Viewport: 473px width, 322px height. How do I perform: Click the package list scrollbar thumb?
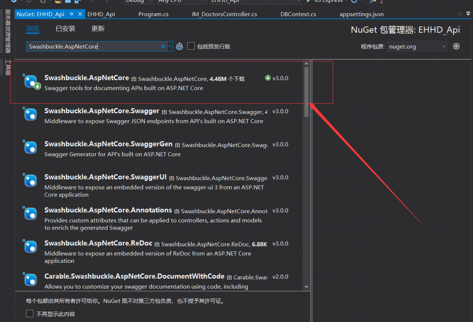(x=306, y=92)
